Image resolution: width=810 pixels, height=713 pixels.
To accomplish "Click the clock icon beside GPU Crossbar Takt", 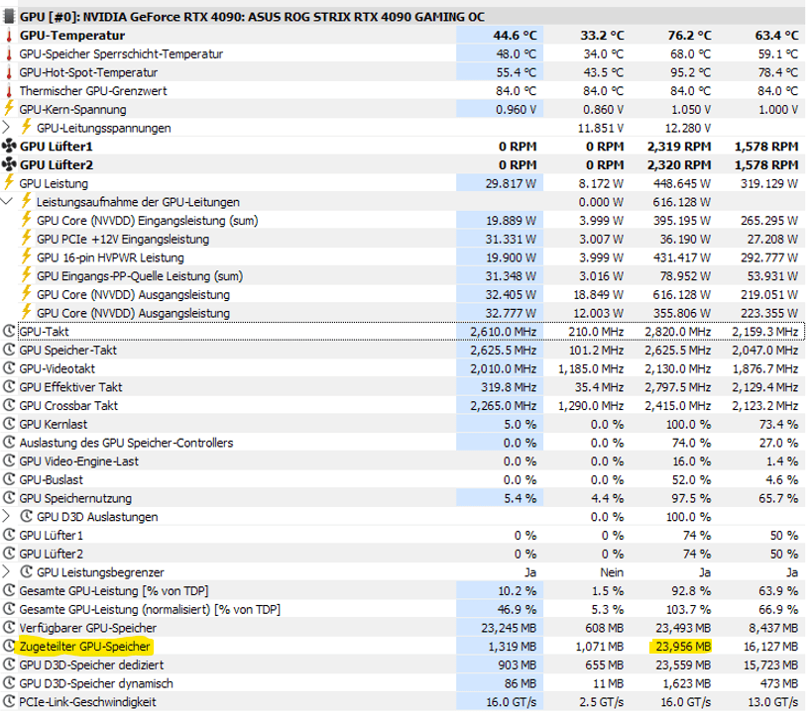I will pyautogui.click(x=9, y=405).
